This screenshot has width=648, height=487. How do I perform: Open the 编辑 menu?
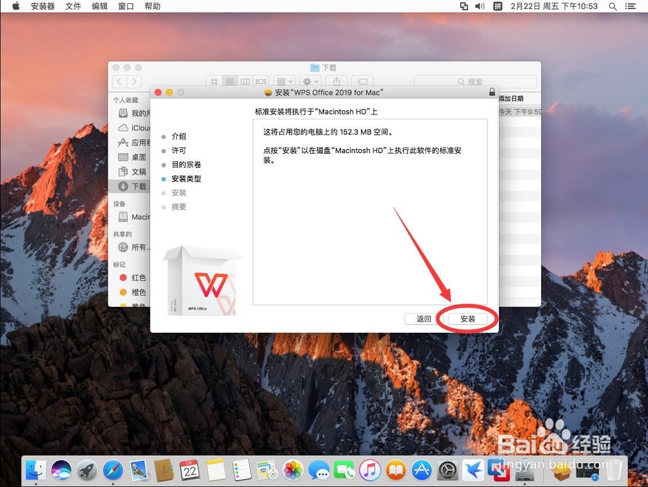point(100,6)
